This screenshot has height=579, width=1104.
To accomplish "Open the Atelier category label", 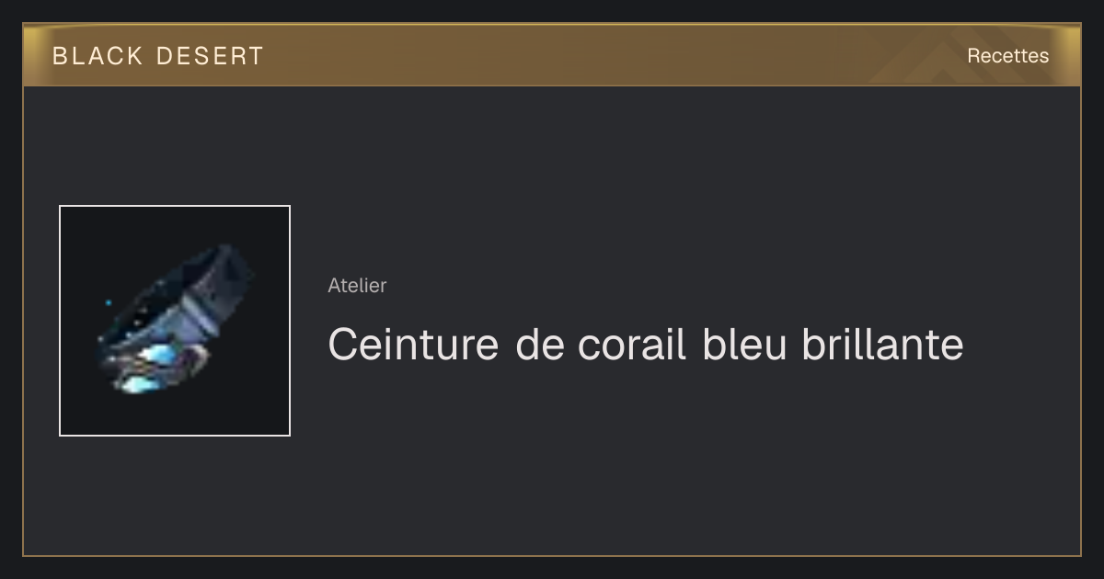I will pyautogui.click(x=357, y=286).
